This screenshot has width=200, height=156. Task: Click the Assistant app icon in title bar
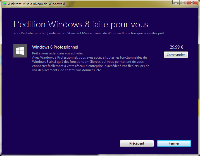[x=4, y=4]
